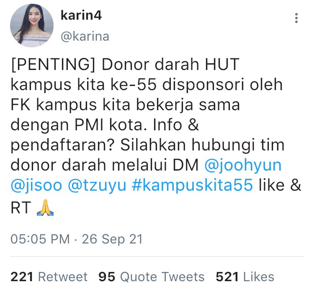Click the [PENTING] word in tweet
The width and height of the screenshot is (314, 290).
[x=53, y=65]
